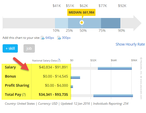Click the $77K percentile value
The image size is (146, 113).
[103, 6]
